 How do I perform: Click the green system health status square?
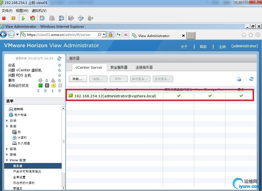41,85
